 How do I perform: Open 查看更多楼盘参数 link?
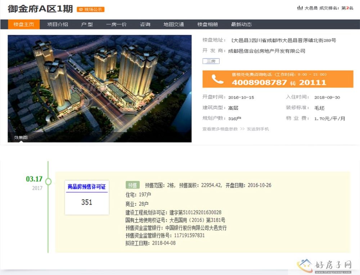[220, 129]
